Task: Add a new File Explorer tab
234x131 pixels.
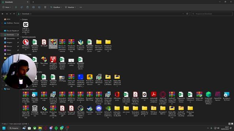Action: pos(33,2)
